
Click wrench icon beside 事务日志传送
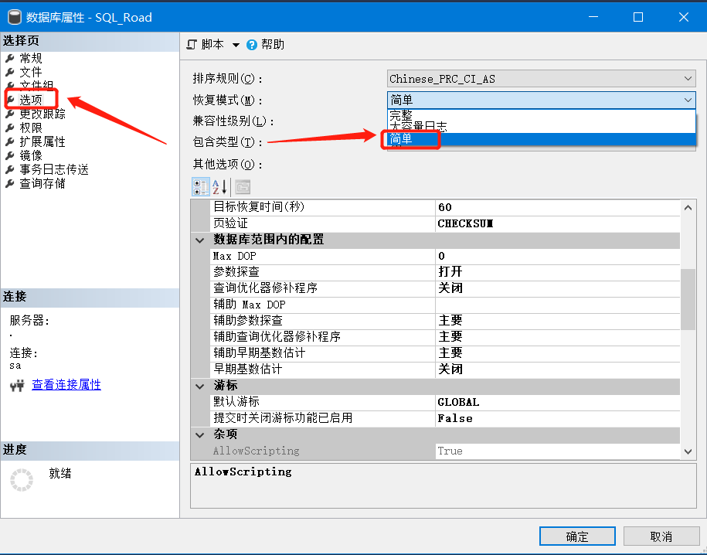coord(10,169)
